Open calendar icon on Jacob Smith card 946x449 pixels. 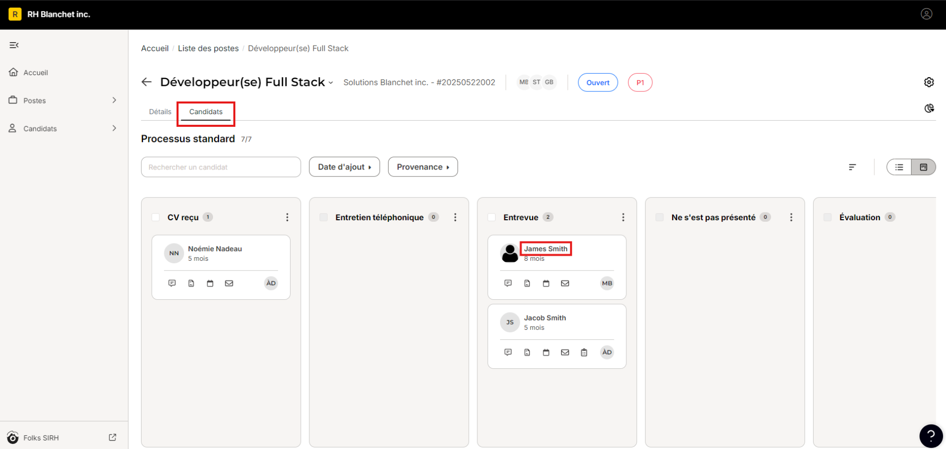point(546,352)
